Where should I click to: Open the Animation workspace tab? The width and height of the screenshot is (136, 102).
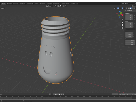[42, 4]
